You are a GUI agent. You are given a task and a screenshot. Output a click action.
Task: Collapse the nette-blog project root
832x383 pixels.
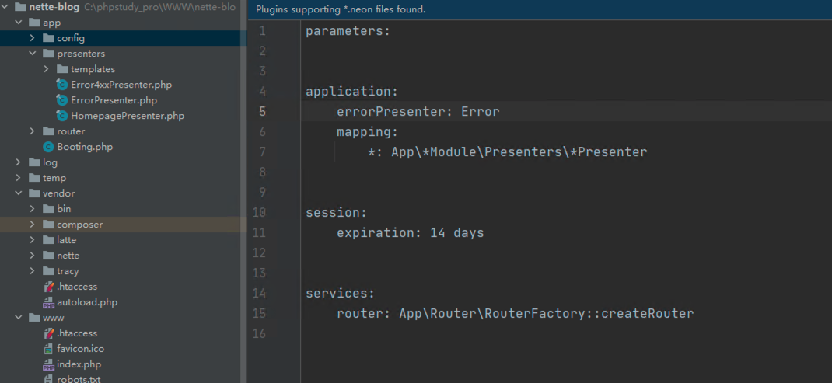click(x=5, y=7)
